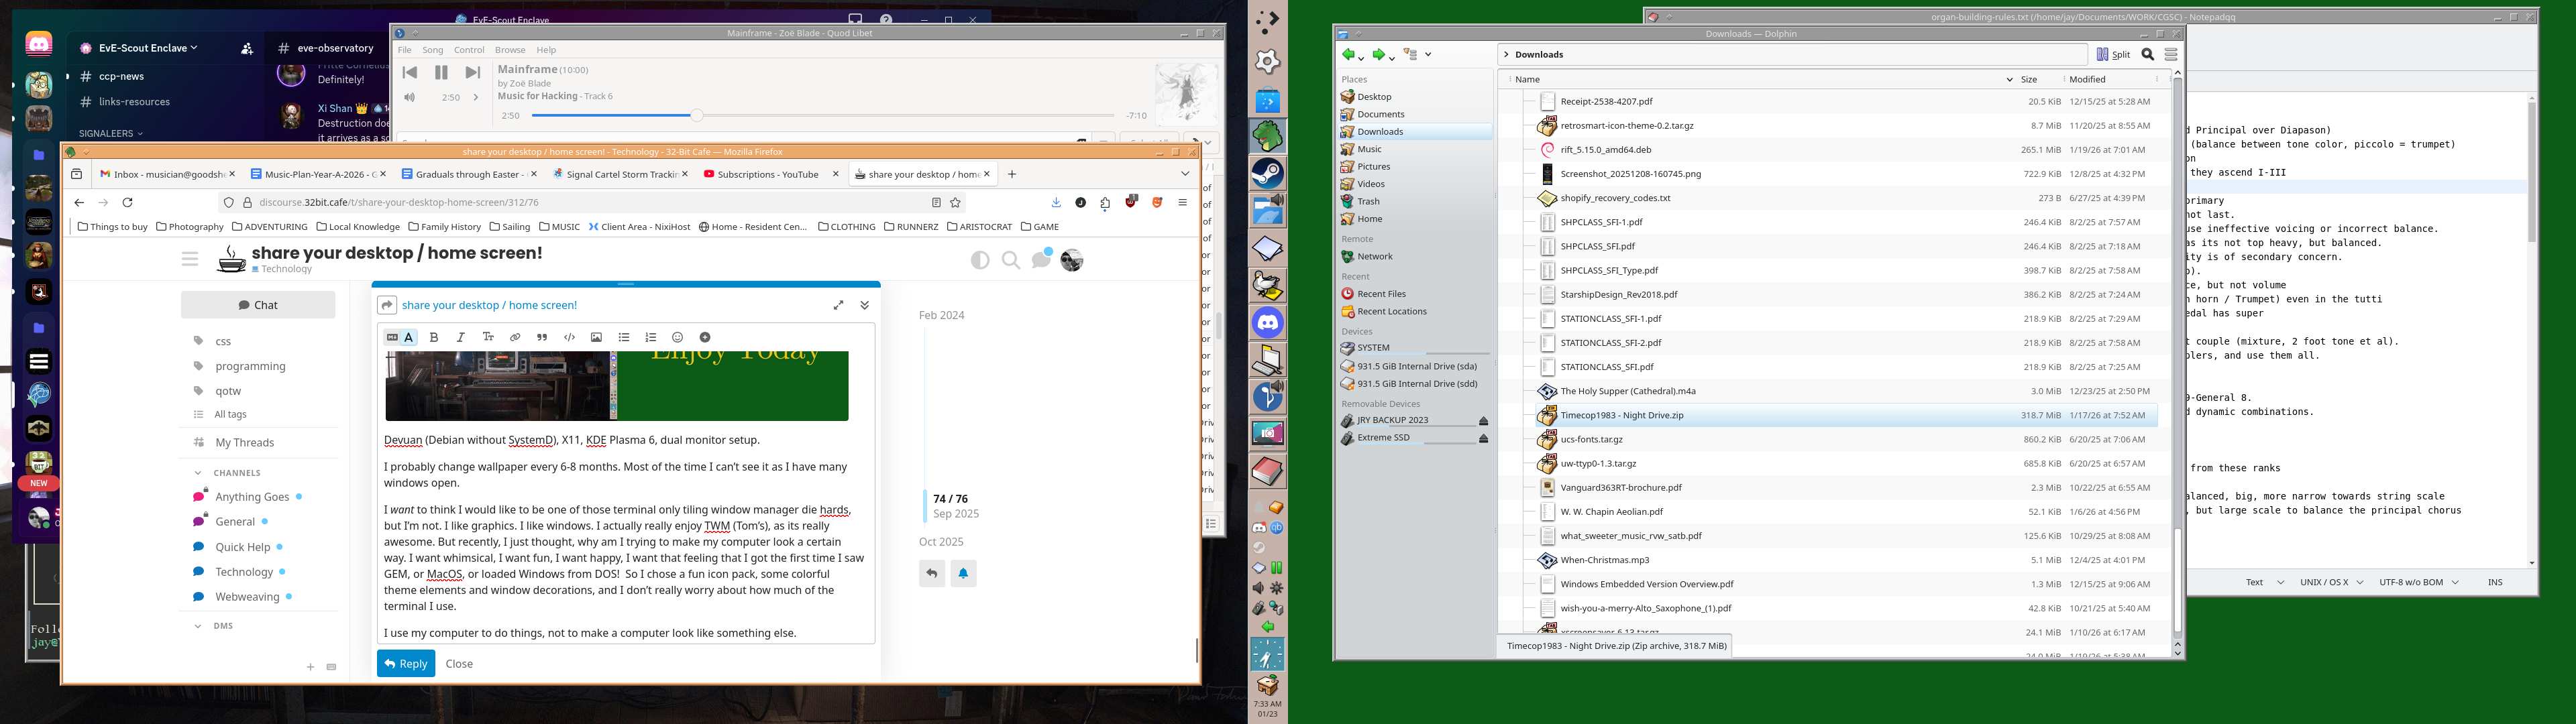Insert a hyperlink with the link icon

pos(515,337)
